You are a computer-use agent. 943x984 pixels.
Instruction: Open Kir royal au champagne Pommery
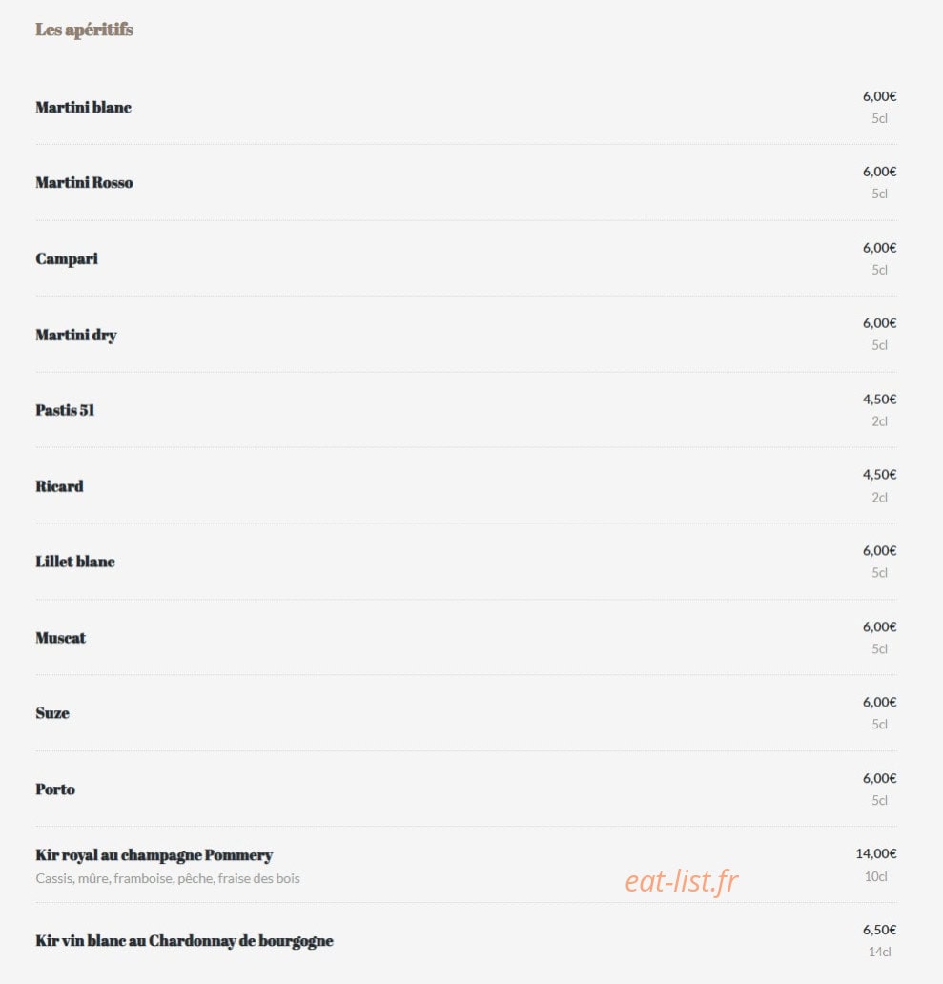[x=154, y=855]
